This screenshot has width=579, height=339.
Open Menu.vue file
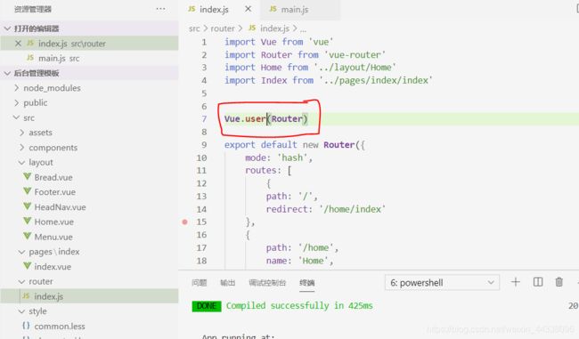point(53,237)
